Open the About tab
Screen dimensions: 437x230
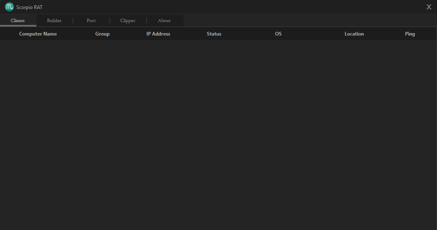(164, 20)
